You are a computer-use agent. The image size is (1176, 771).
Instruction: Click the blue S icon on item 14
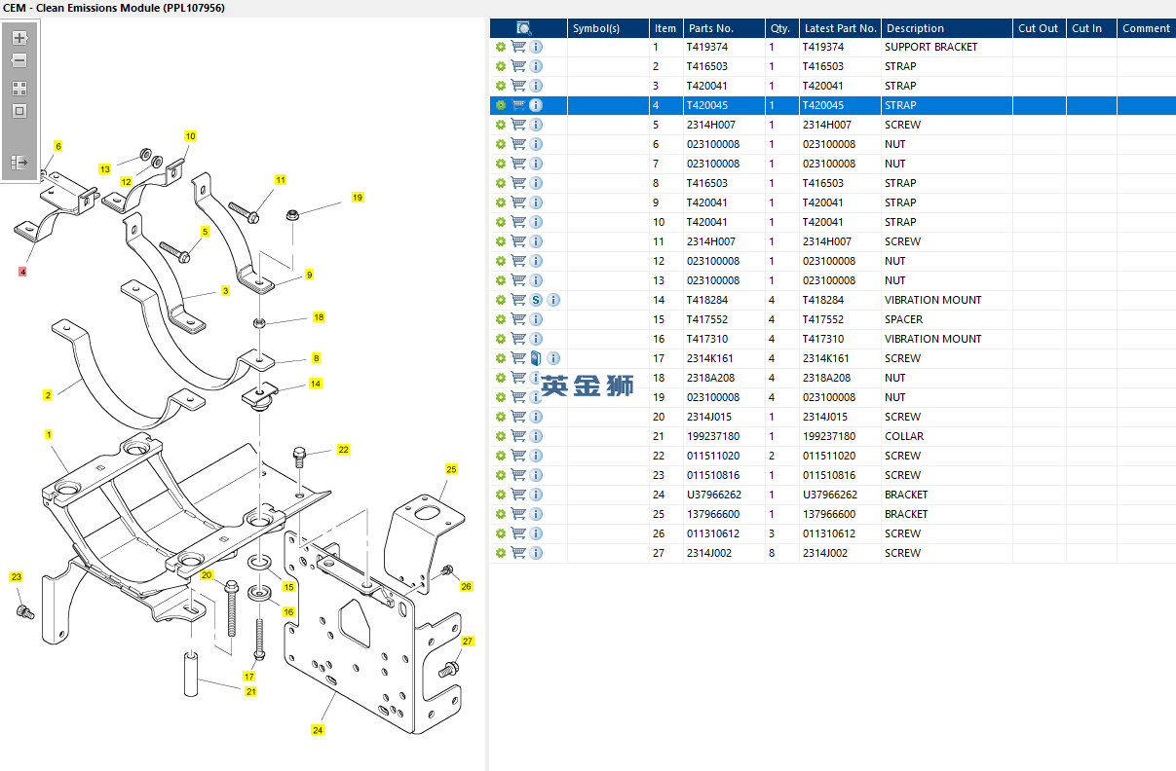[x=536, y=300]
